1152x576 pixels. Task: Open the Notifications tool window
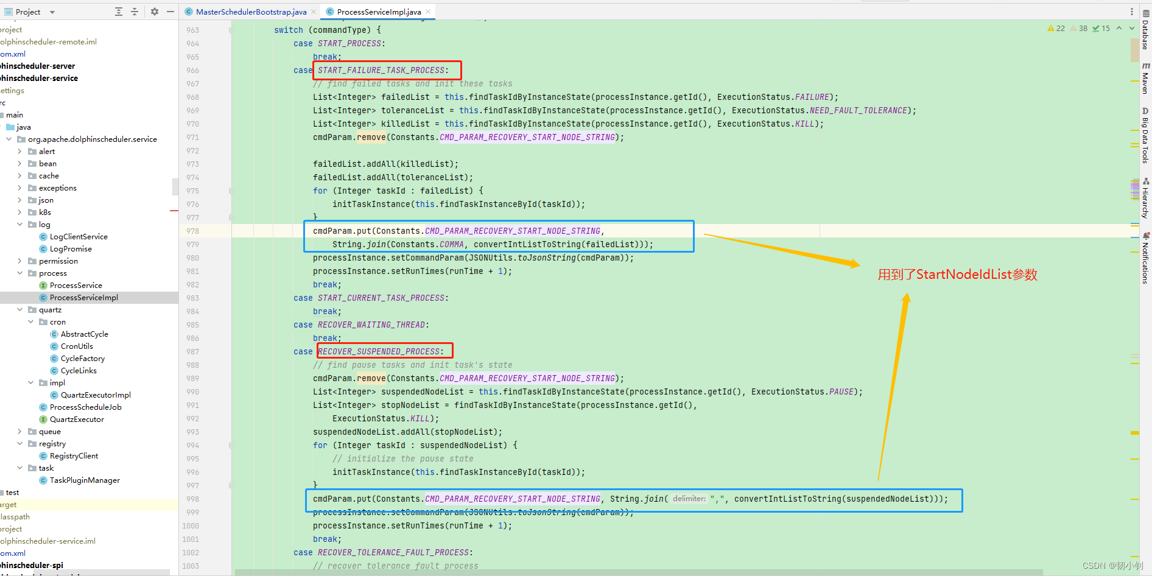pyautogui.click(x=1145, y=257)
